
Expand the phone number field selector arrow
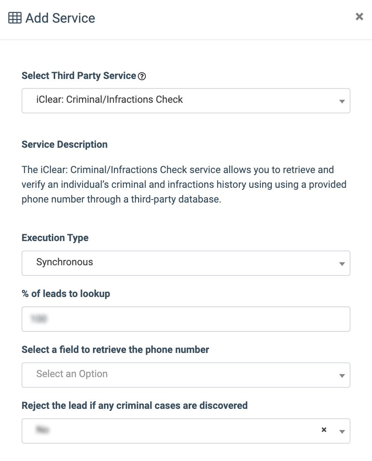(342, 376)
